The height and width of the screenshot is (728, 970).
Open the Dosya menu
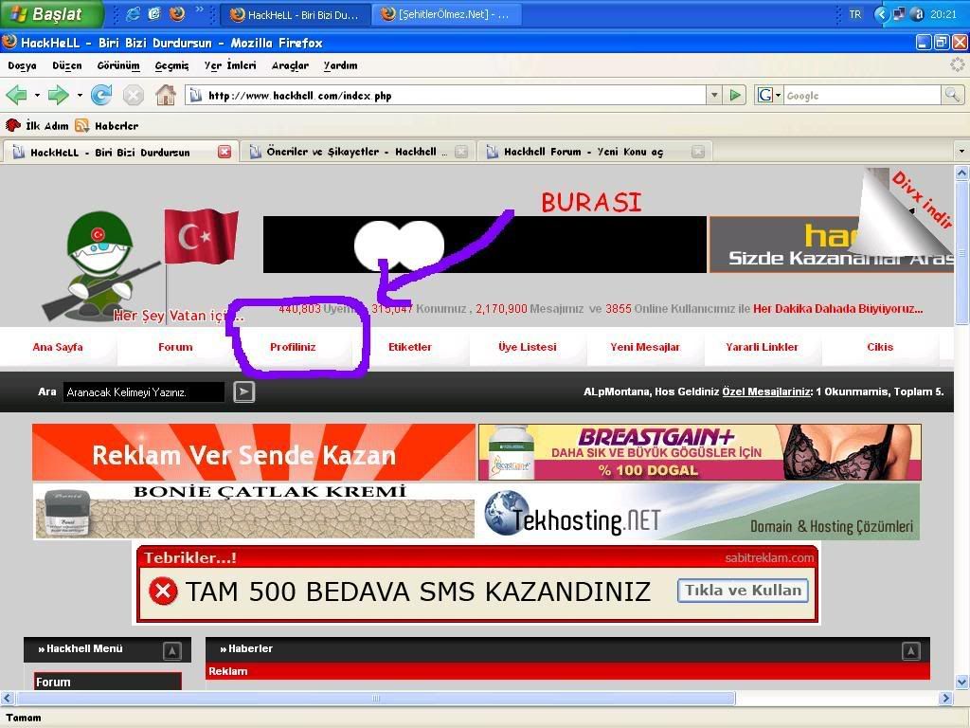click(23, 65)
